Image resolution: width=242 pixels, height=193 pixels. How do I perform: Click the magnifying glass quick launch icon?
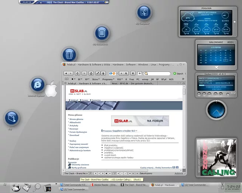37,187
